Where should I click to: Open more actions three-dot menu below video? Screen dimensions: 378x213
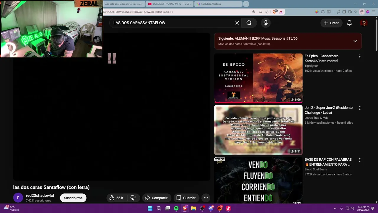coord(206,198)
